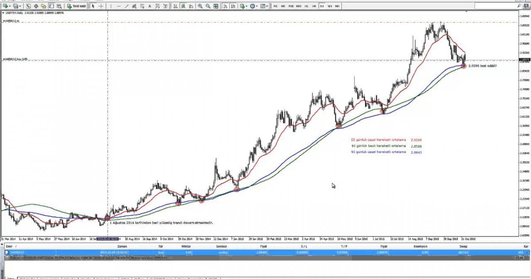Select the equidistant channel tool
The width and height of the screenshot is (531, 279).
(134, 6)
